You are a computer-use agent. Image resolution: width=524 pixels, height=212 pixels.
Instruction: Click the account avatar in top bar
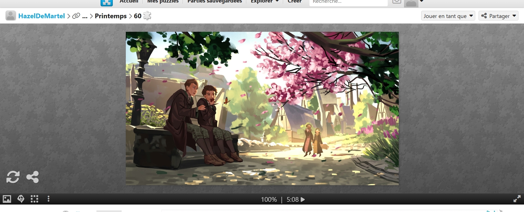411,3
